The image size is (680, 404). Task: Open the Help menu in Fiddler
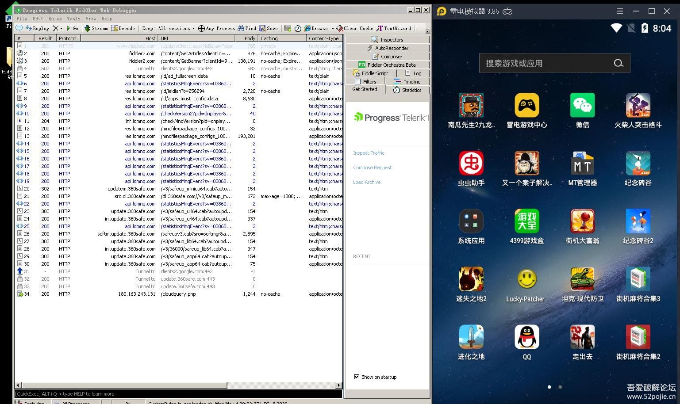pos(107,19)
